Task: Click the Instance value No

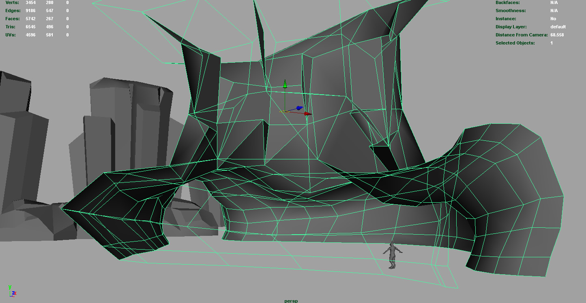Action: [x=553, y=19]
